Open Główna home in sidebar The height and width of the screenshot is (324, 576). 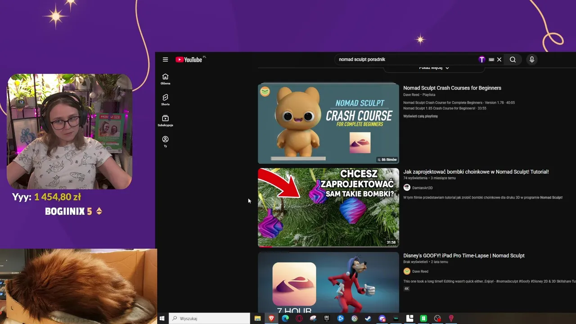click(x=165, y=79)
